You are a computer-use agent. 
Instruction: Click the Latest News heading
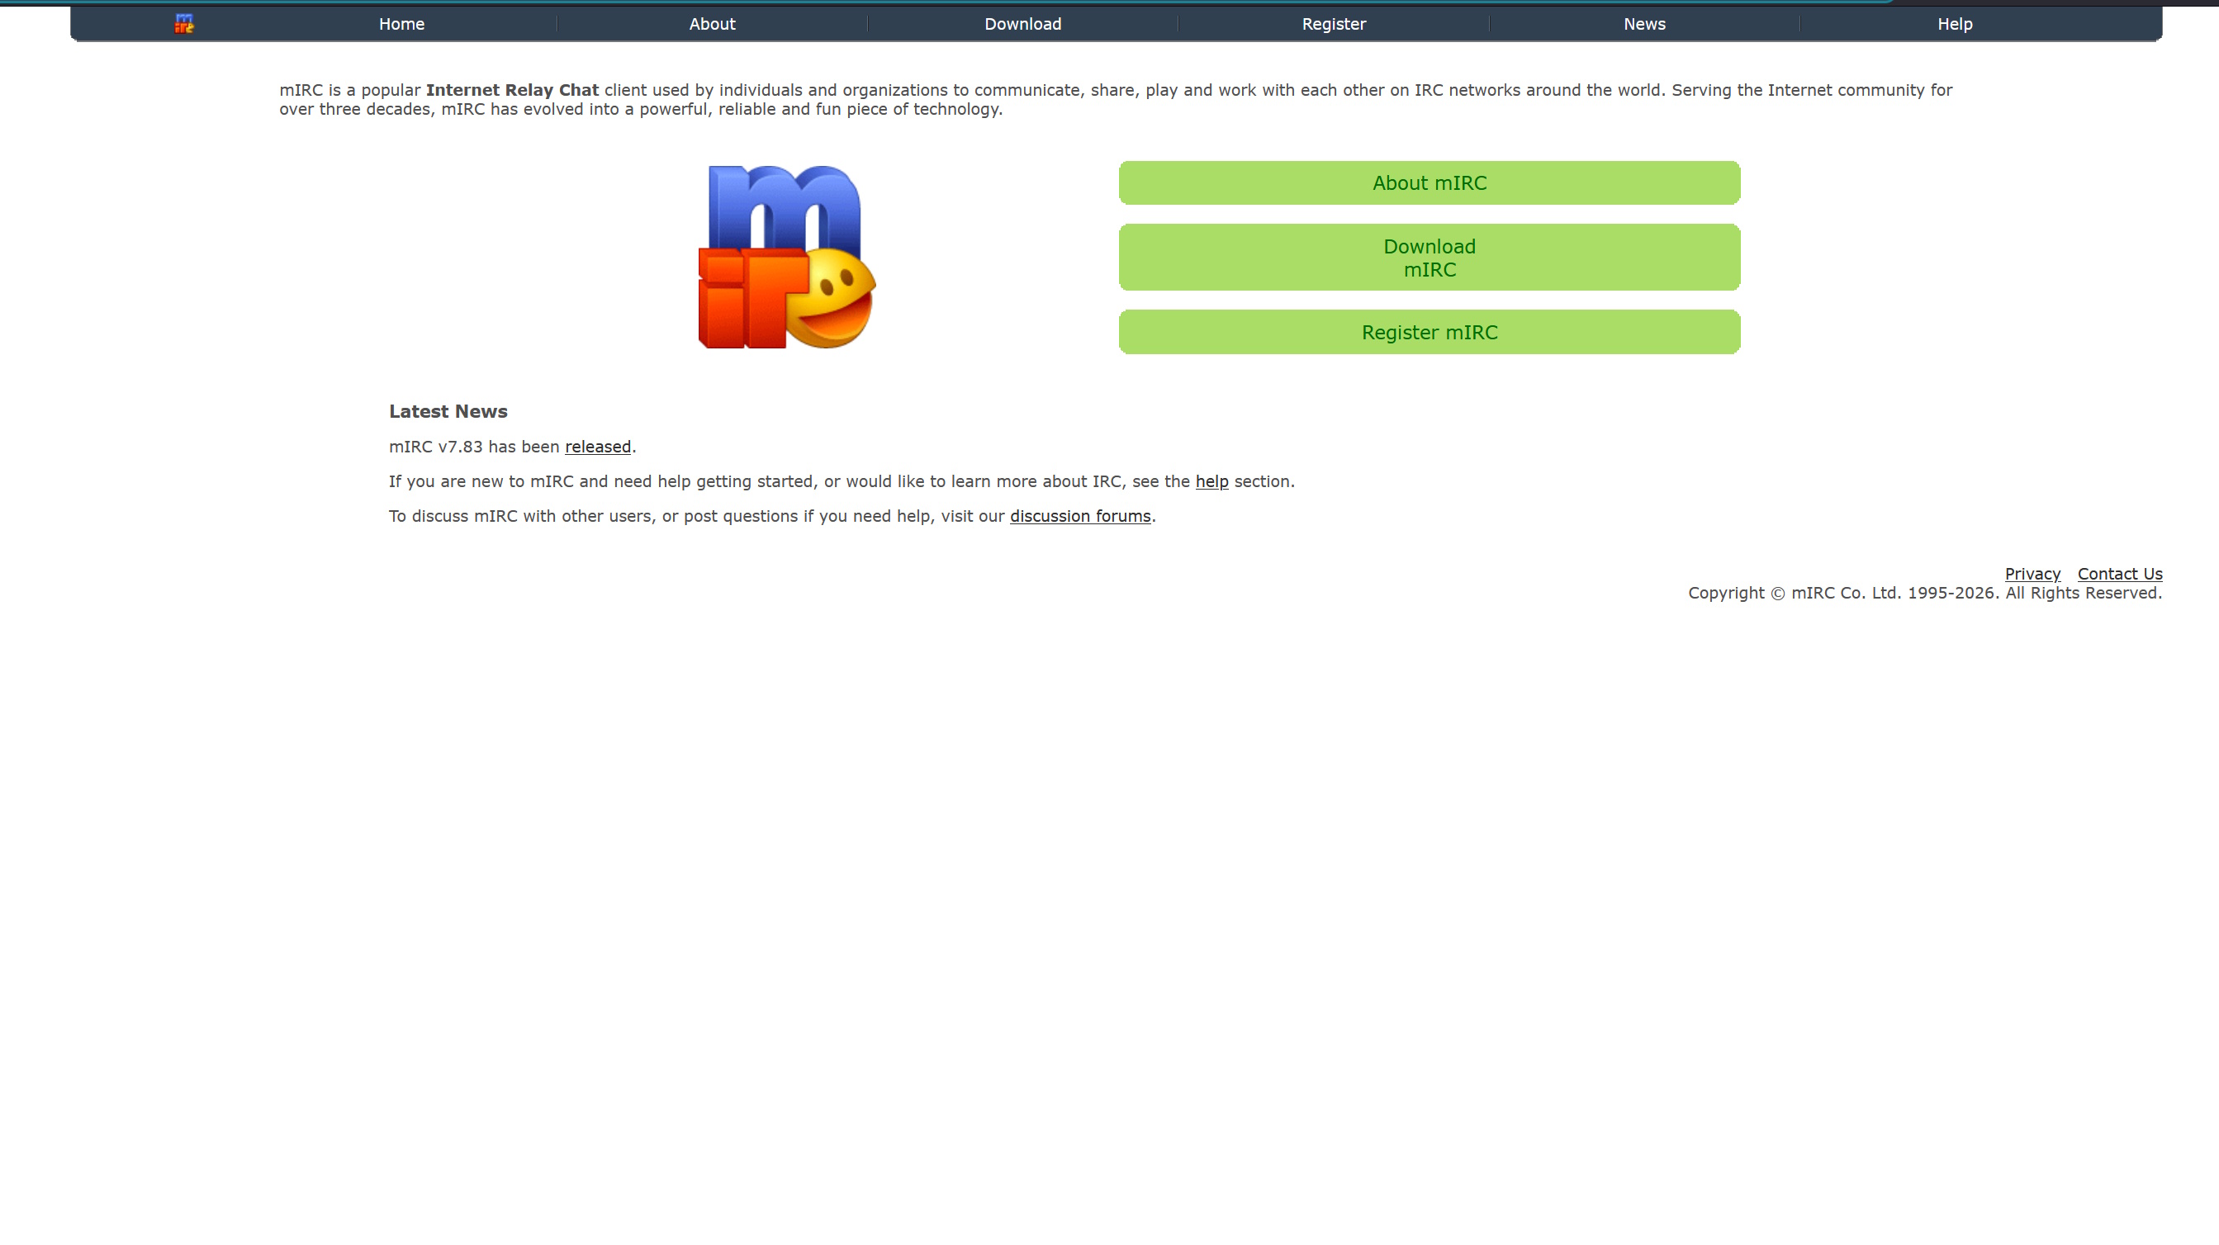tap(448, 410)
